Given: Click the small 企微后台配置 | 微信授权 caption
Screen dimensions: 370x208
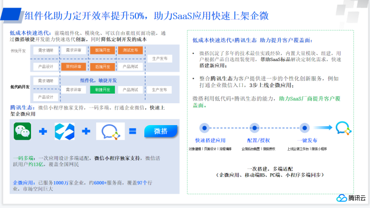Looking at the screenshot, I should [x=258, y=149].
